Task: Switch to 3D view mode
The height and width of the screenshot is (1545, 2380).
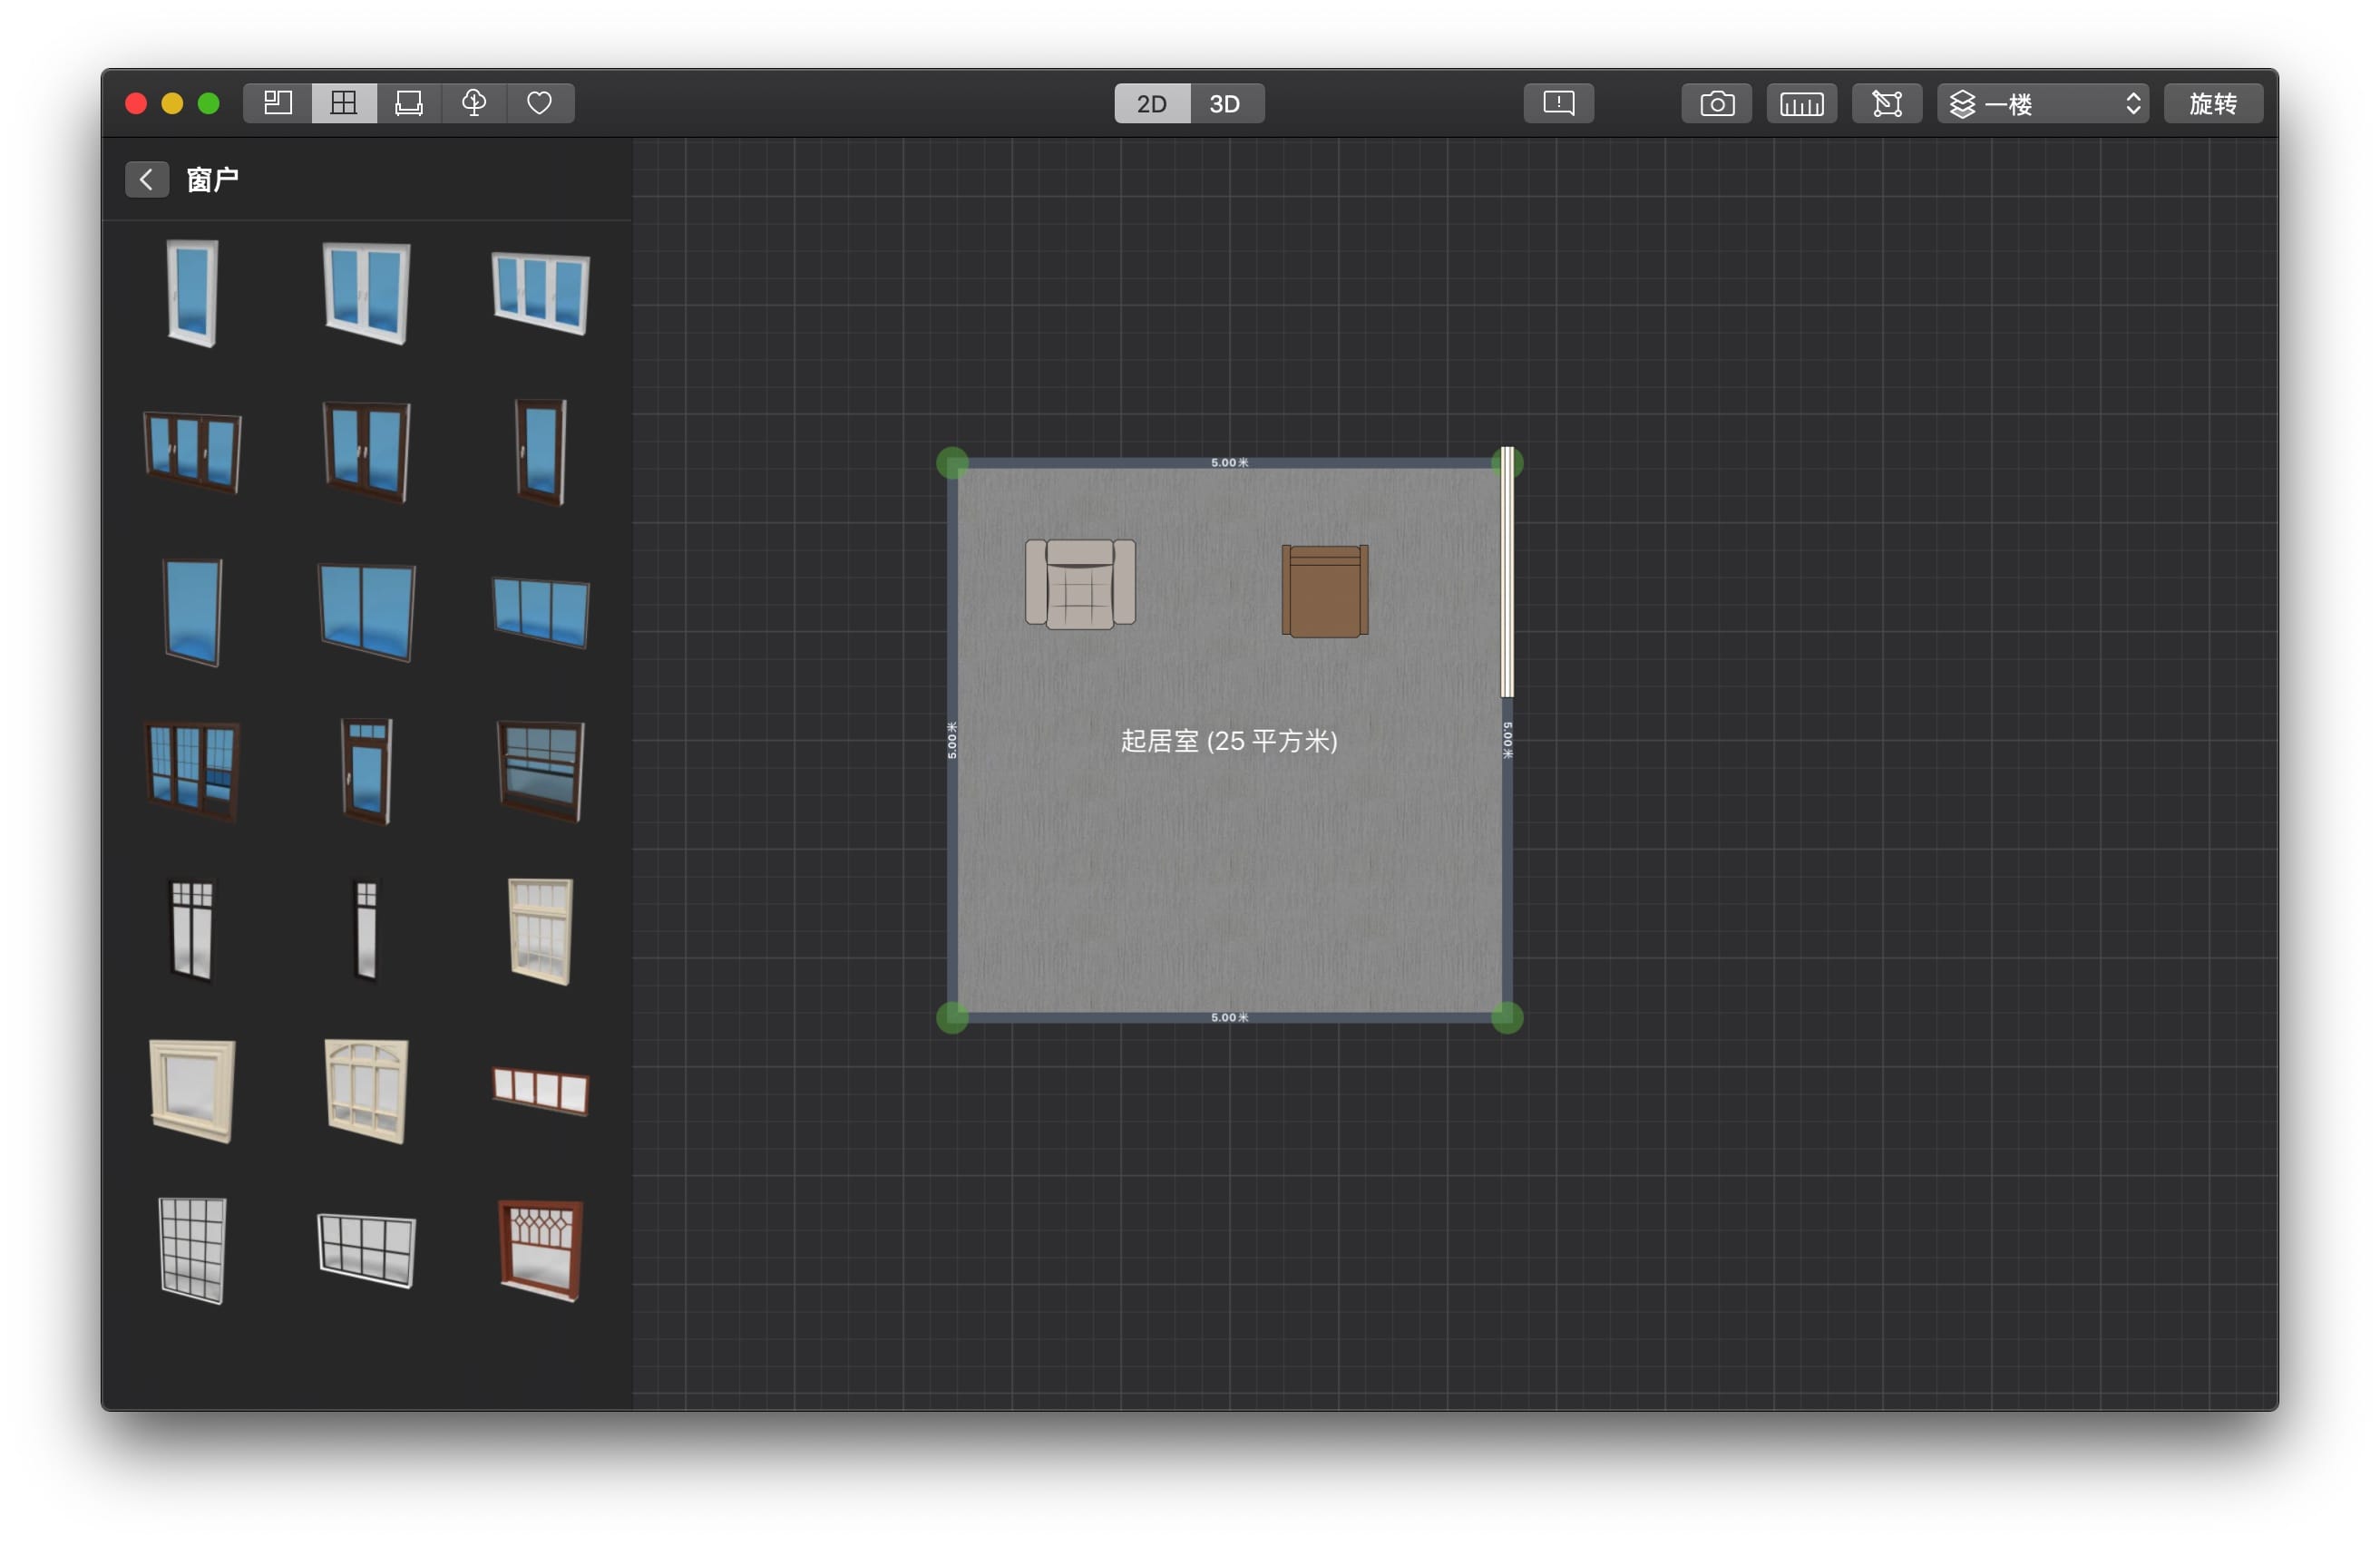Action: click(x=1225, y=104)
